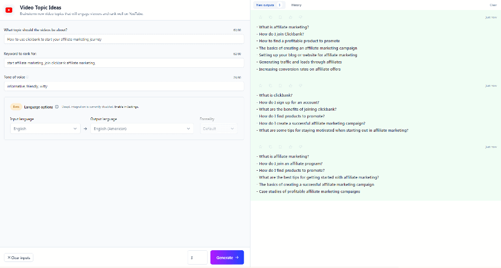The height and width of the screenshot is (268, 501).
Task: Star the output with "How do I join an affiliate program?"
Action: [x=261, y=147]
